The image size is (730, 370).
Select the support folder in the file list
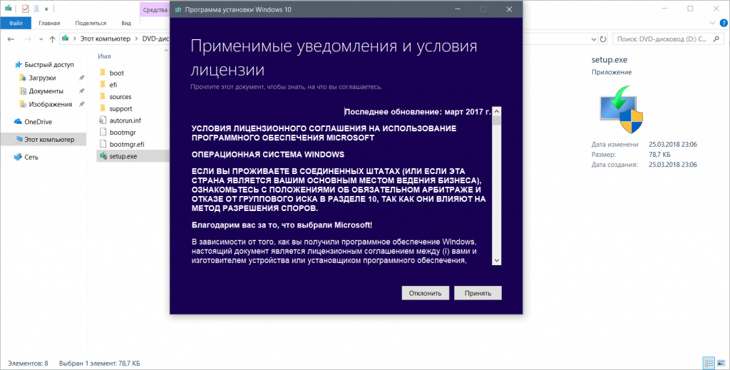[x=120, y=108]
